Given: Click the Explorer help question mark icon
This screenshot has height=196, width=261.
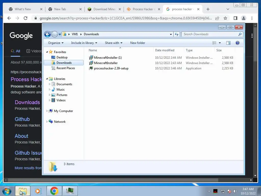Looking at the screenshot, I should coord(238,43).
